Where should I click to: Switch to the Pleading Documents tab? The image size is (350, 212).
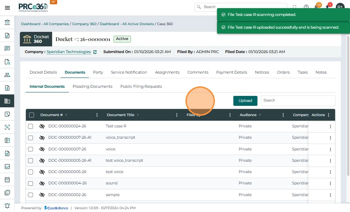(92, 86)
